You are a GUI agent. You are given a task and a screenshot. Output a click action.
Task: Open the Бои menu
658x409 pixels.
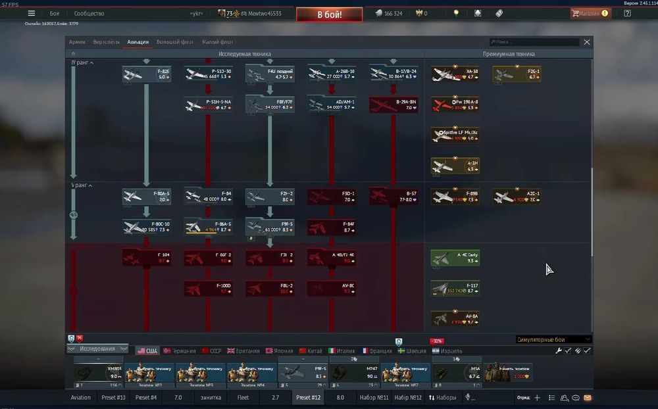[55, 13]
